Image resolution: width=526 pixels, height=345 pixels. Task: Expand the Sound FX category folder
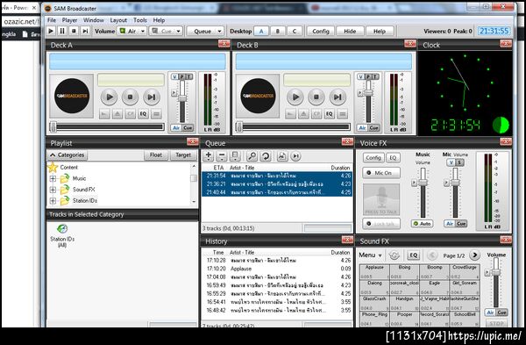coord(53,190)
